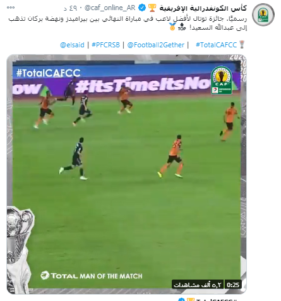Screen dimensions: 281x301
Task: Click the video view count label
Action: click(198, 285)
